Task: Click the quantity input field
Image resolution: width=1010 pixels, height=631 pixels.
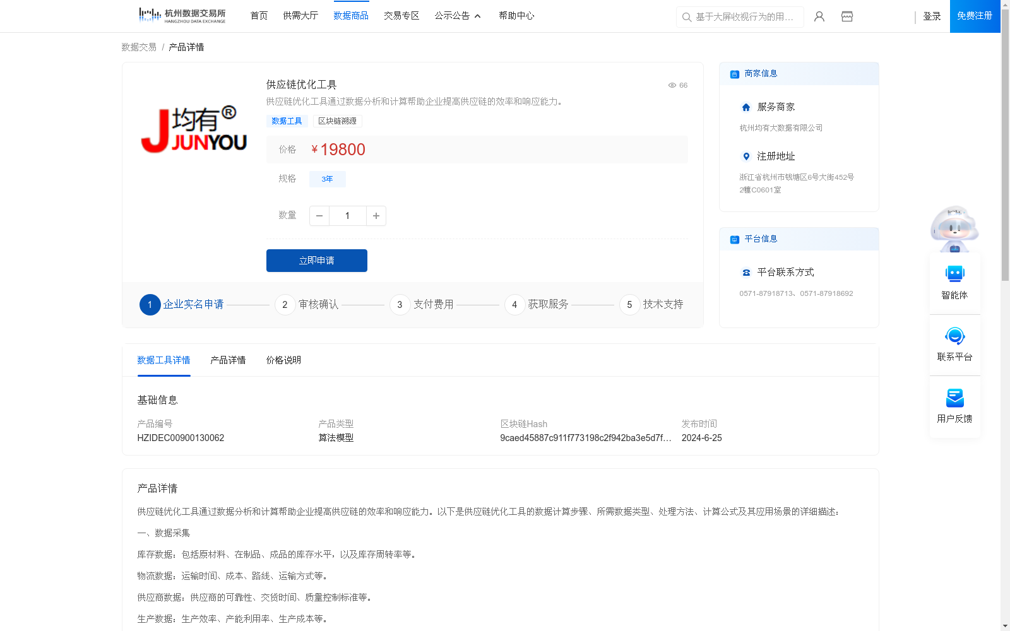Action: [347, 216]
